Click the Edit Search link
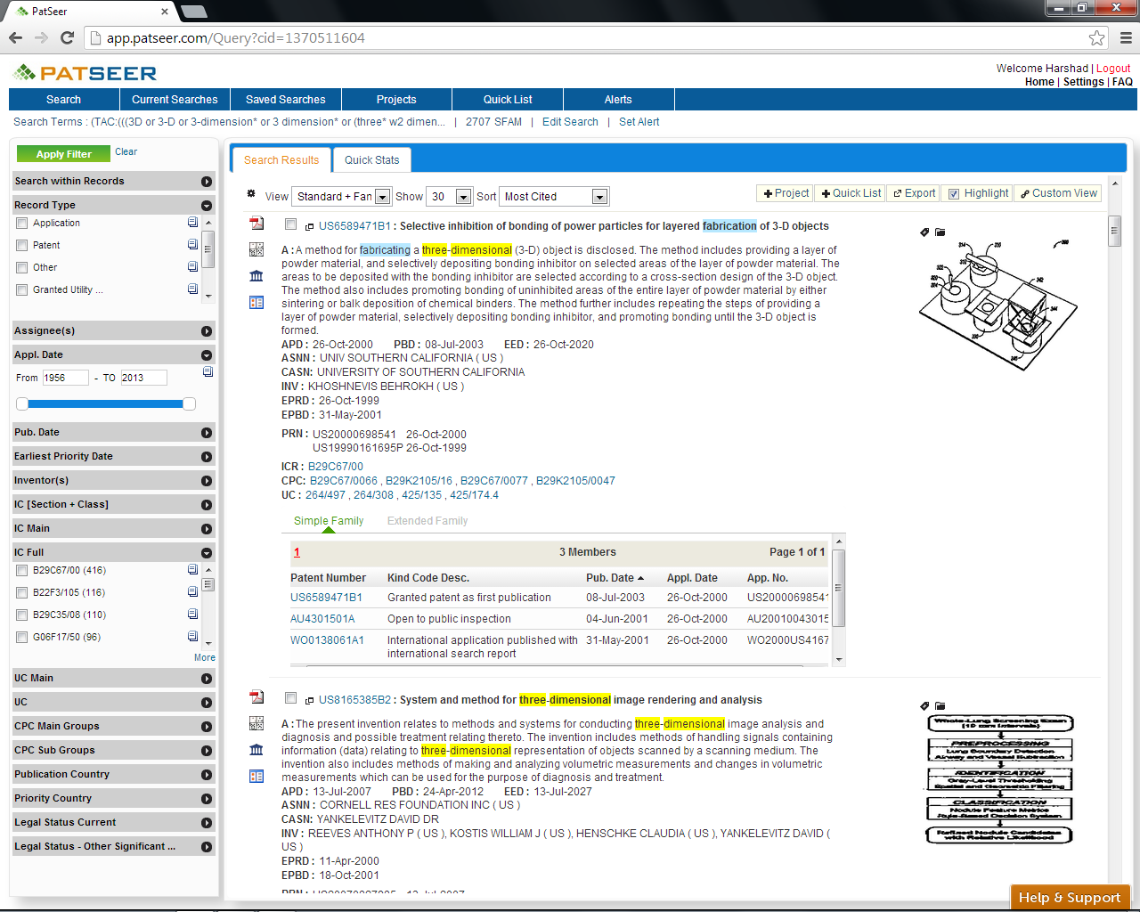This screenshot has height=912, width=1140. click(x=570, y=122)
